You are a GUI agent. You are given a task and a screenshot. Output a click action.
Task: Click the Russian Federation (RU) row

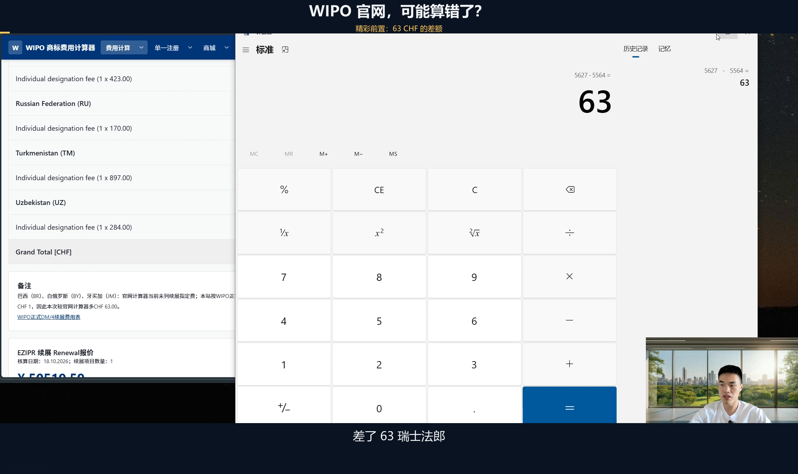pyautogui.click(x=122, y=103)
